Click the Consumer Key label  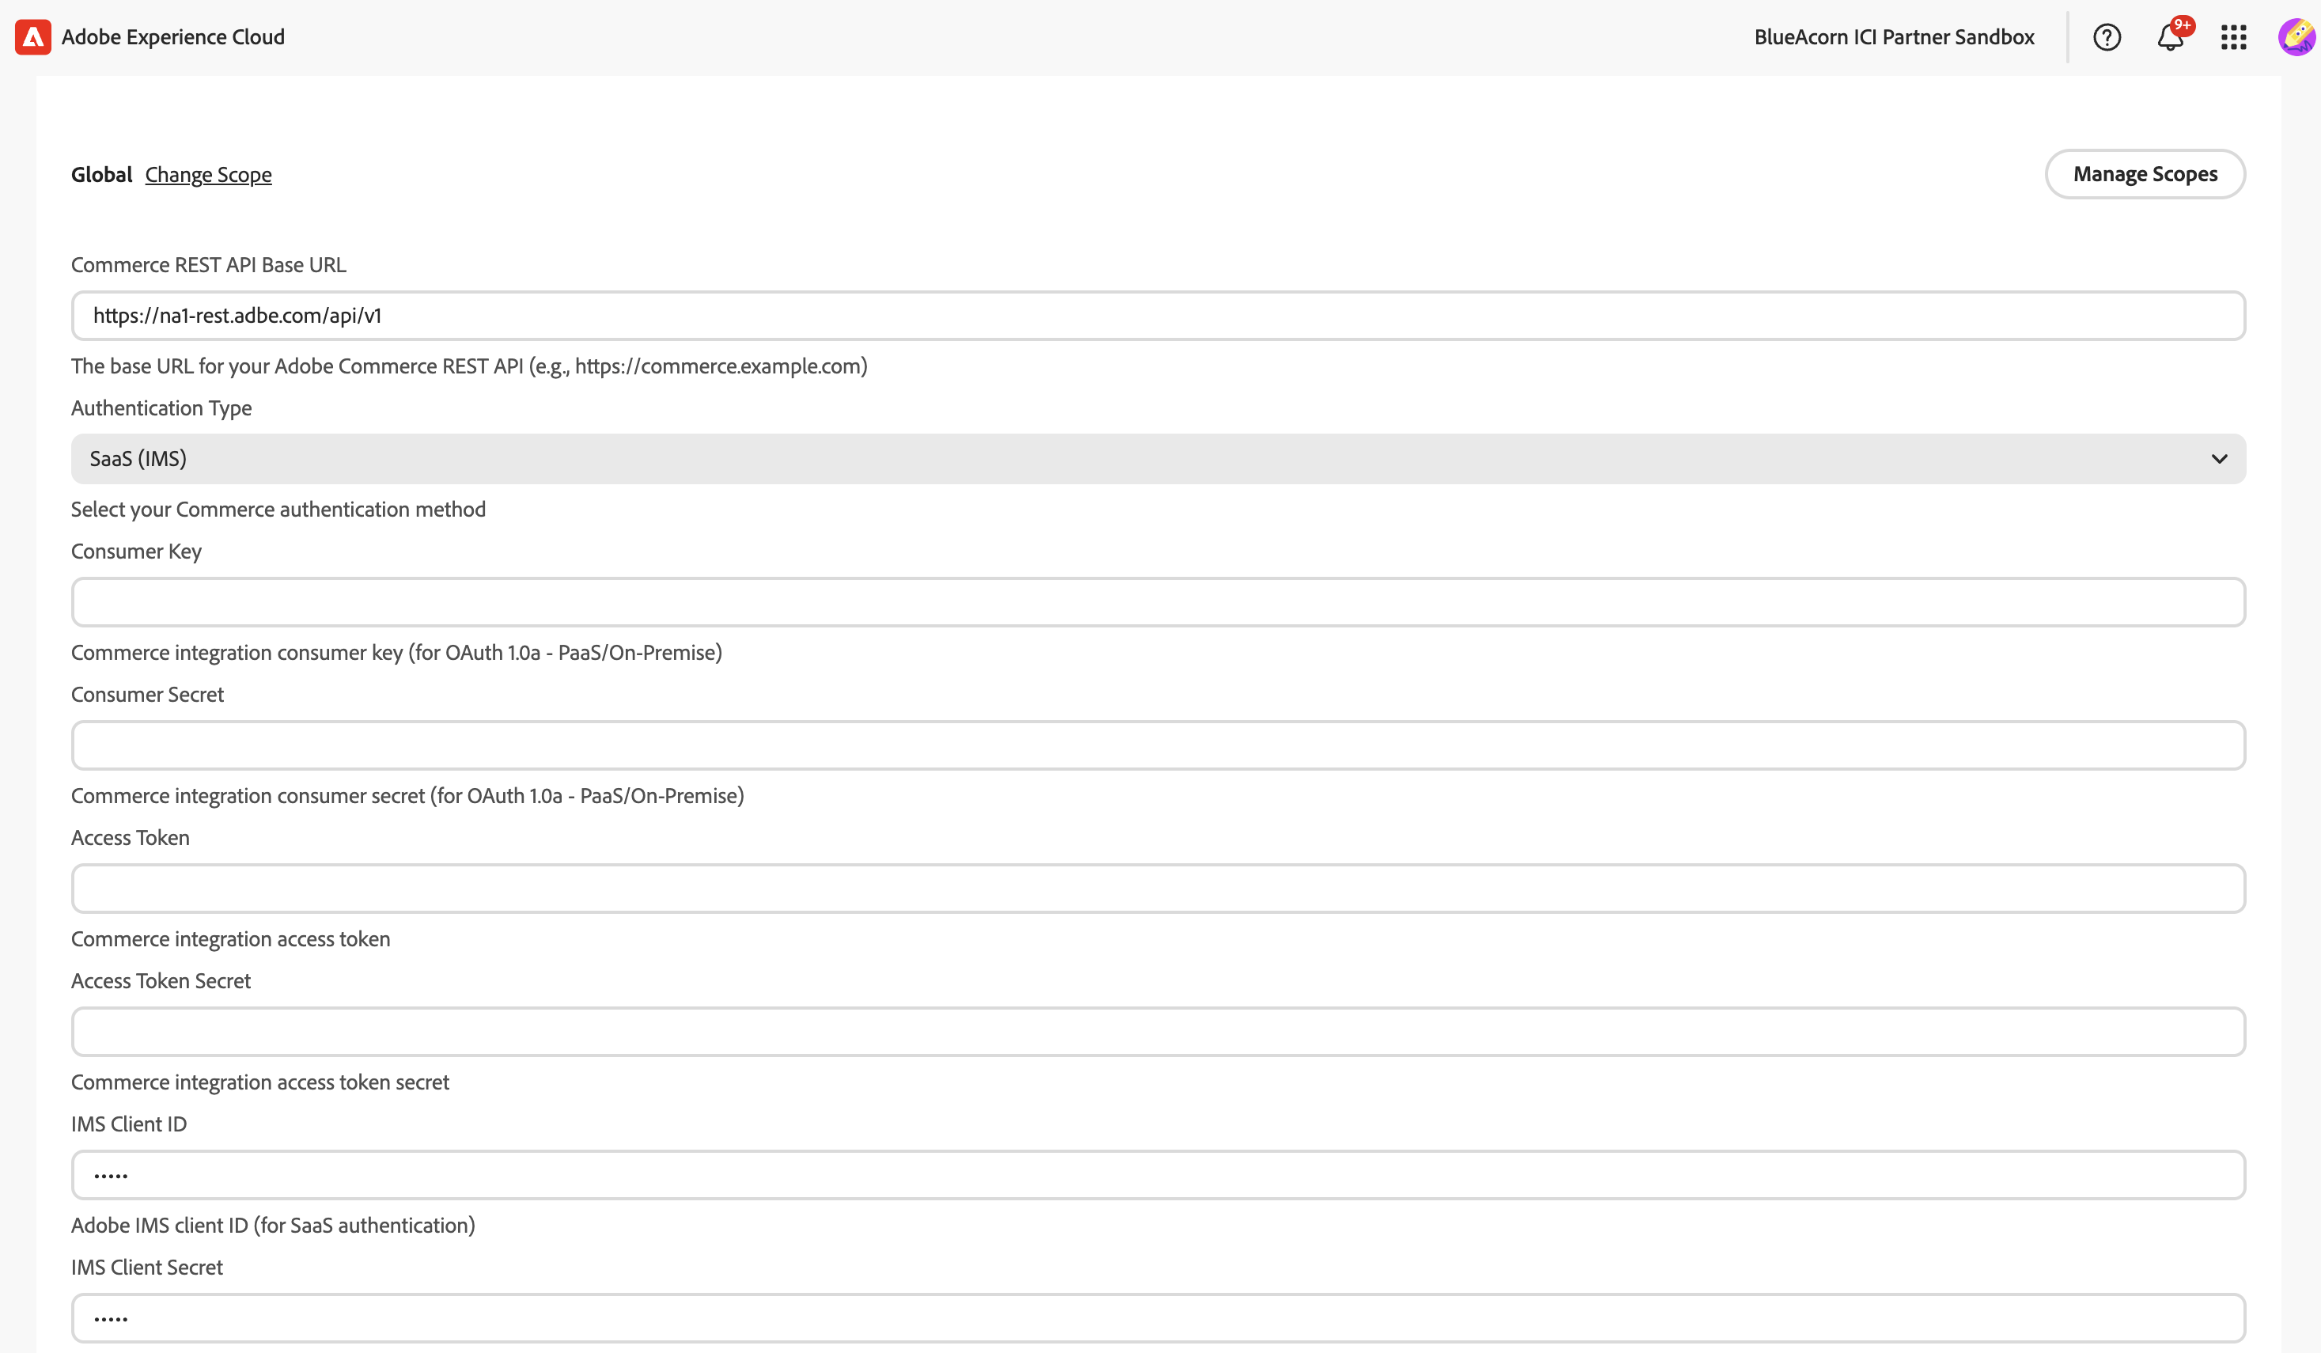click(x=136, y=551)
